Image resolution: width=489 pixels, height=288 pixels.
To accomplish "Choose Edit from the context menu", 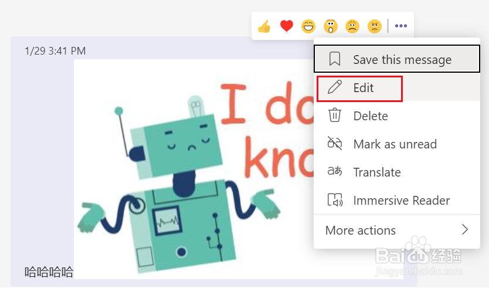I will (364, 88).
